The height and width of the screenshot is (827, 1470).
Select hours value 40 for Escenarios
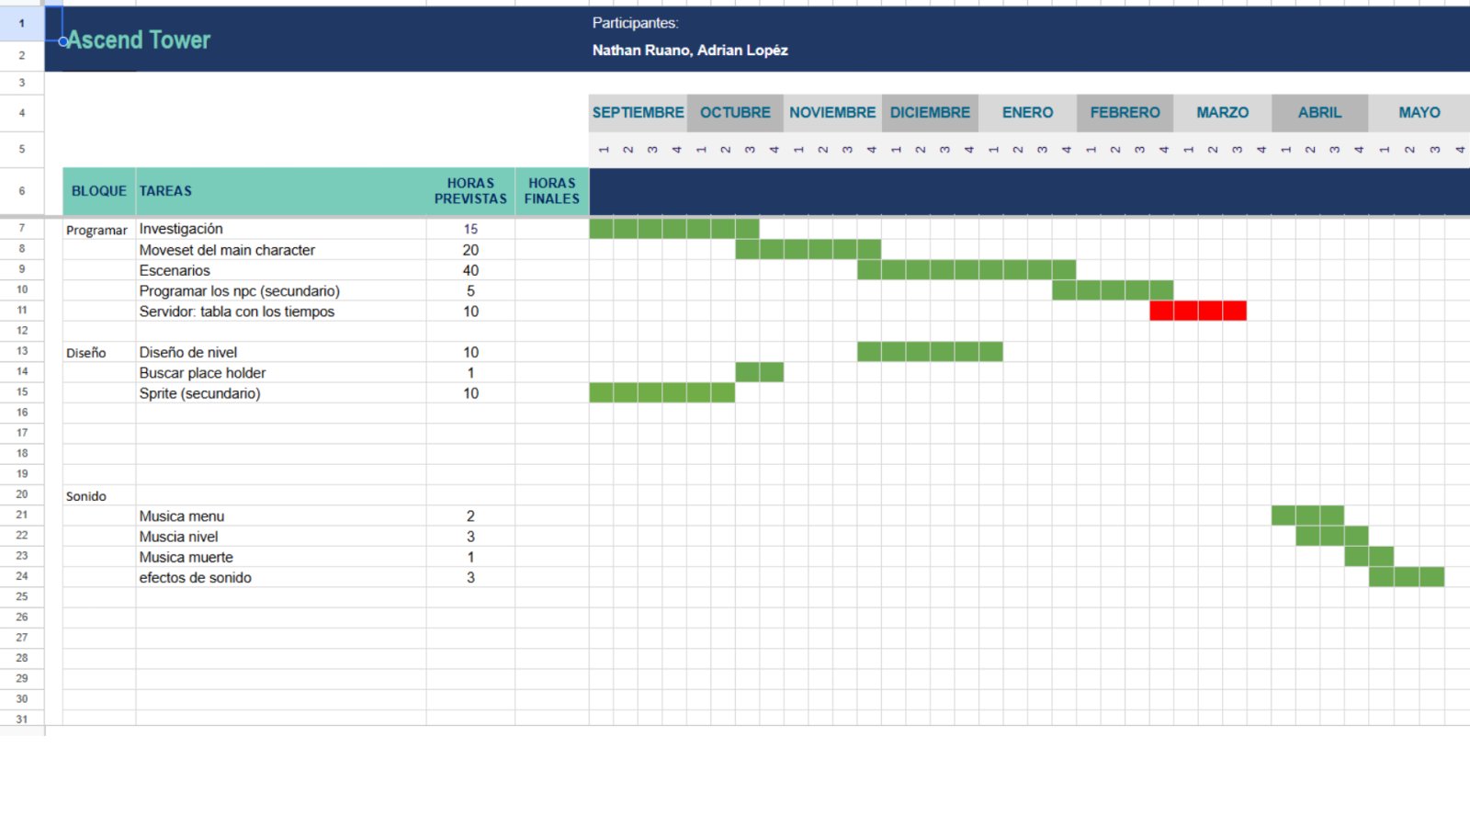coord(470,270)
